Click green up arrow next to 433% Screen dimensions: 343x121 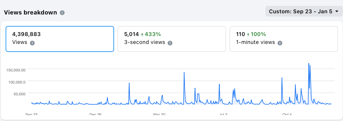[x=142, y=35]
